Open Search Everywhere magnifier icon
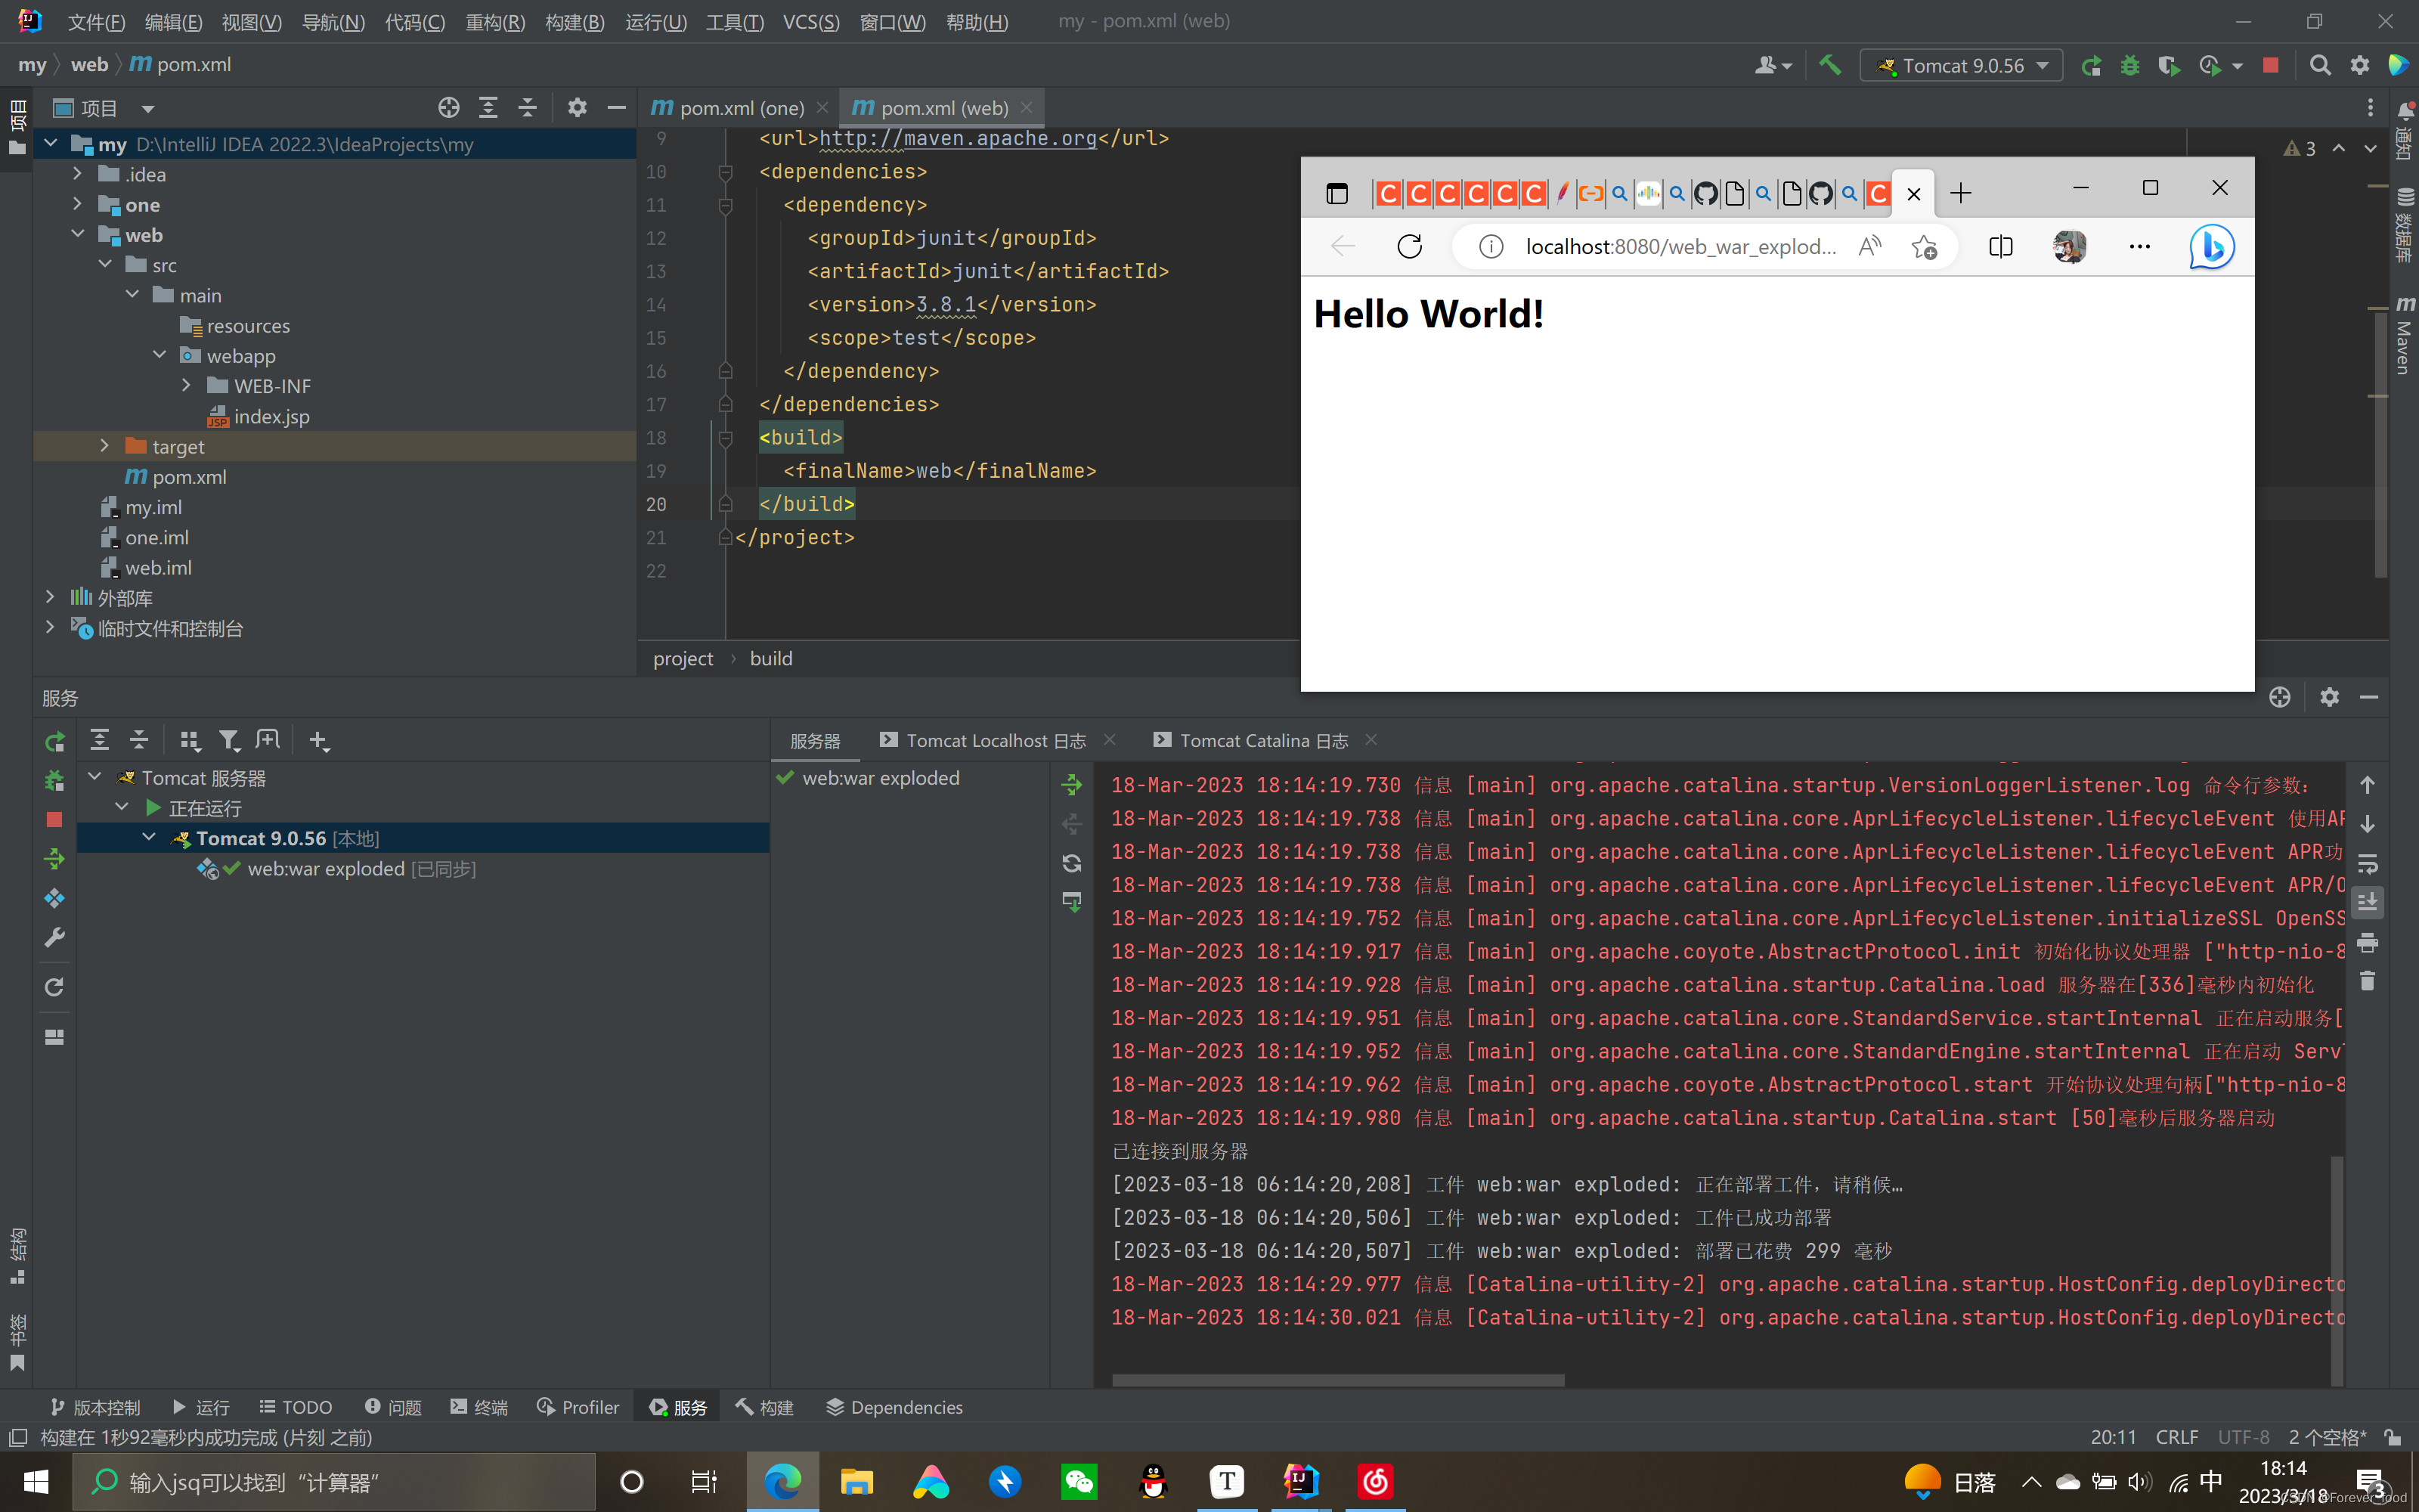The height and width of the screenshot is (1512, 2419). (x=2321, y=66)
